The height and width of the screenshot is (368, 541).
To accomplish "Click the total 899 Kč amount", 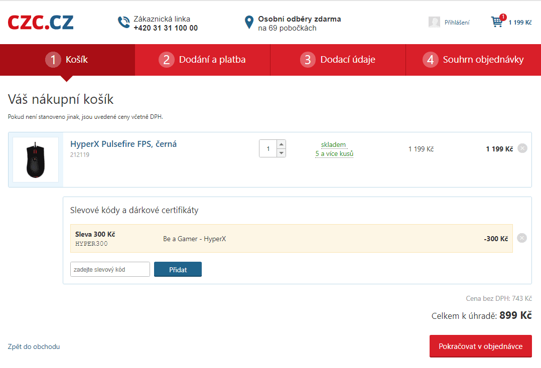I will [515, 315].
